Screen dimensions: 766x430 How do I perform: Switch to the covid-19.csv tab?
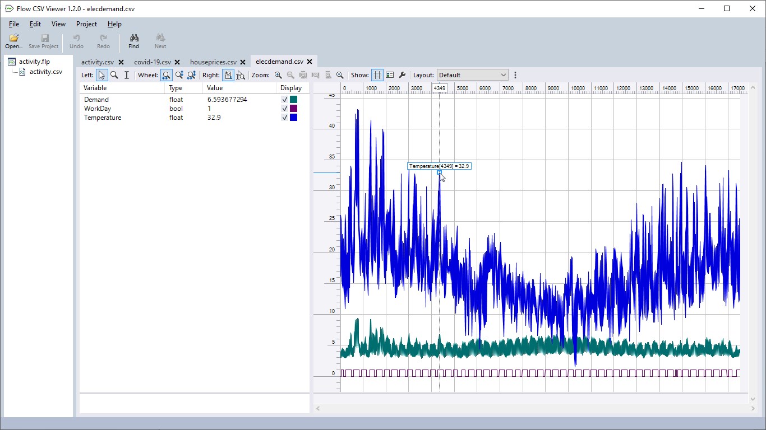click(153, 62)
